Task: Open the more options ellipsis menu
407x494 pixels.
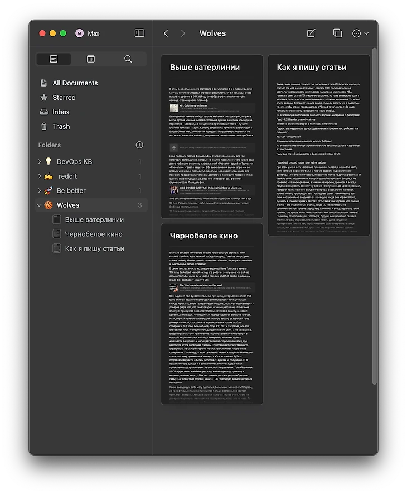Action: 360,33
